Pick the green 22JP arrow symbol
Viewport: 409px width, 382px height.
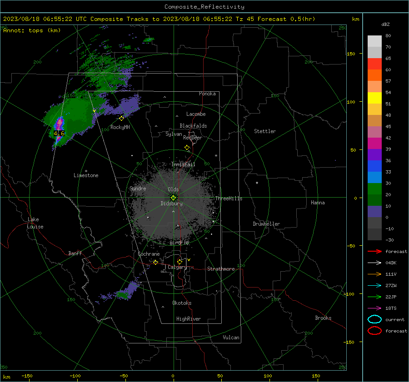click(374, 297)
